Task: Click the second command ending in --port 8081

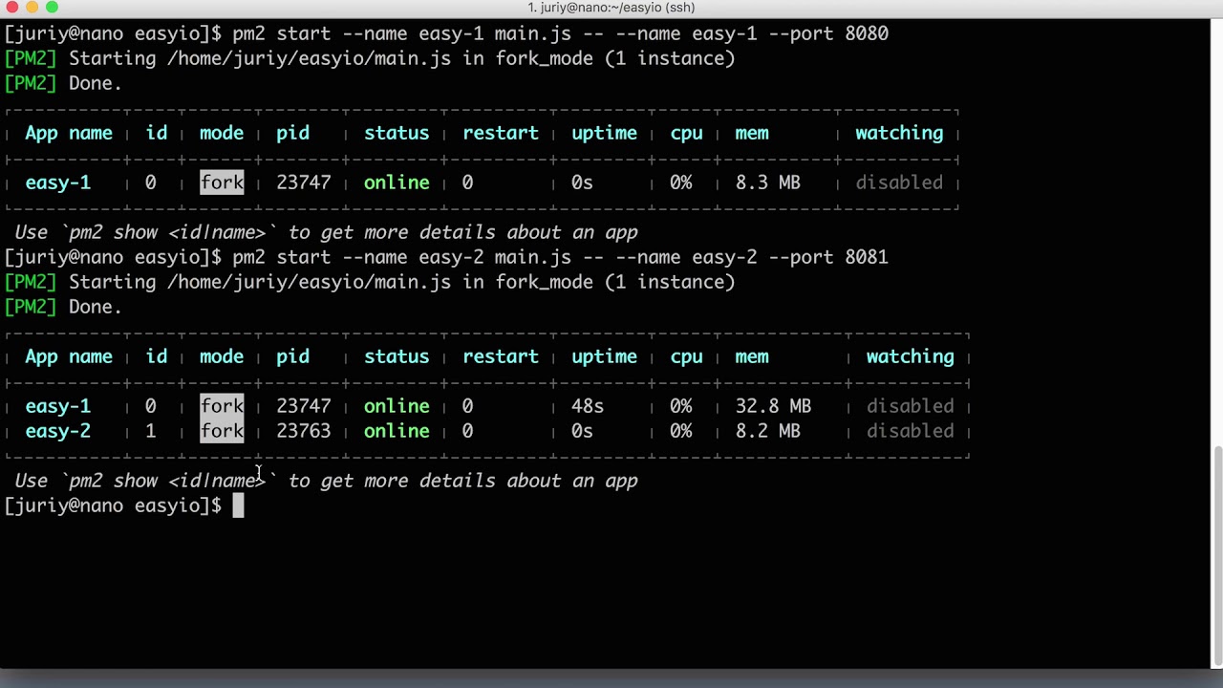Action: pos(561,257)
